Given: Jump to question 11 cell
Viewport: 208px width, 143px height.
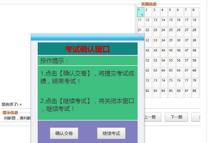Looking at the screenshot, I should coord(141,22).
